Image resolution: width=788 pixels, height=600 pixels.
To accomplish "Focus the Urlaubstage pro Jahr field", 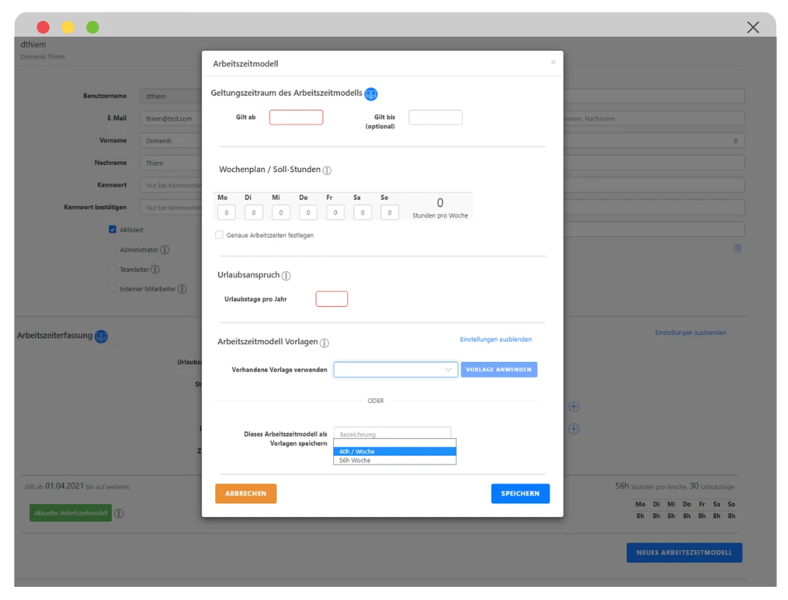I will point(332,299).
